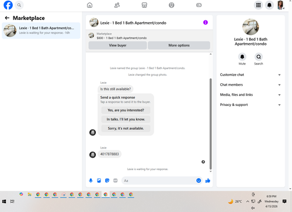Click Lexie's avatar beside phone number message
The height and width of the screenshot is (212, 292).
point(92,155)
